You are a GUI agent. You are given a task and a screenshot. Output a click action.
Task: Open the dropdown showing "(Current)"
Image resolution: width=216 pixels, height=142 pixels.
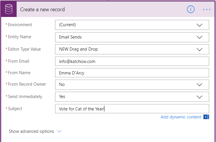[126, 25]
